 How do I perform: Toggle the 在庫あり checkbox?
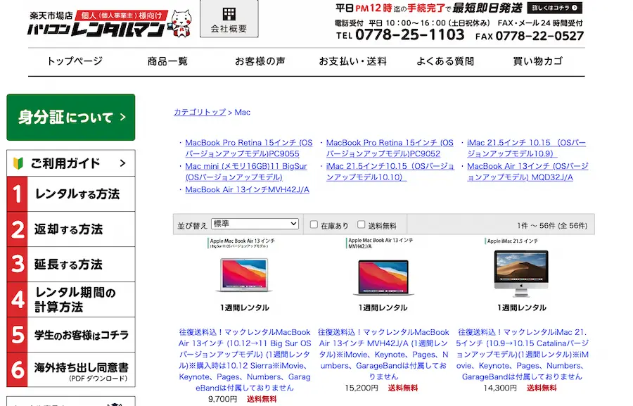314,224
